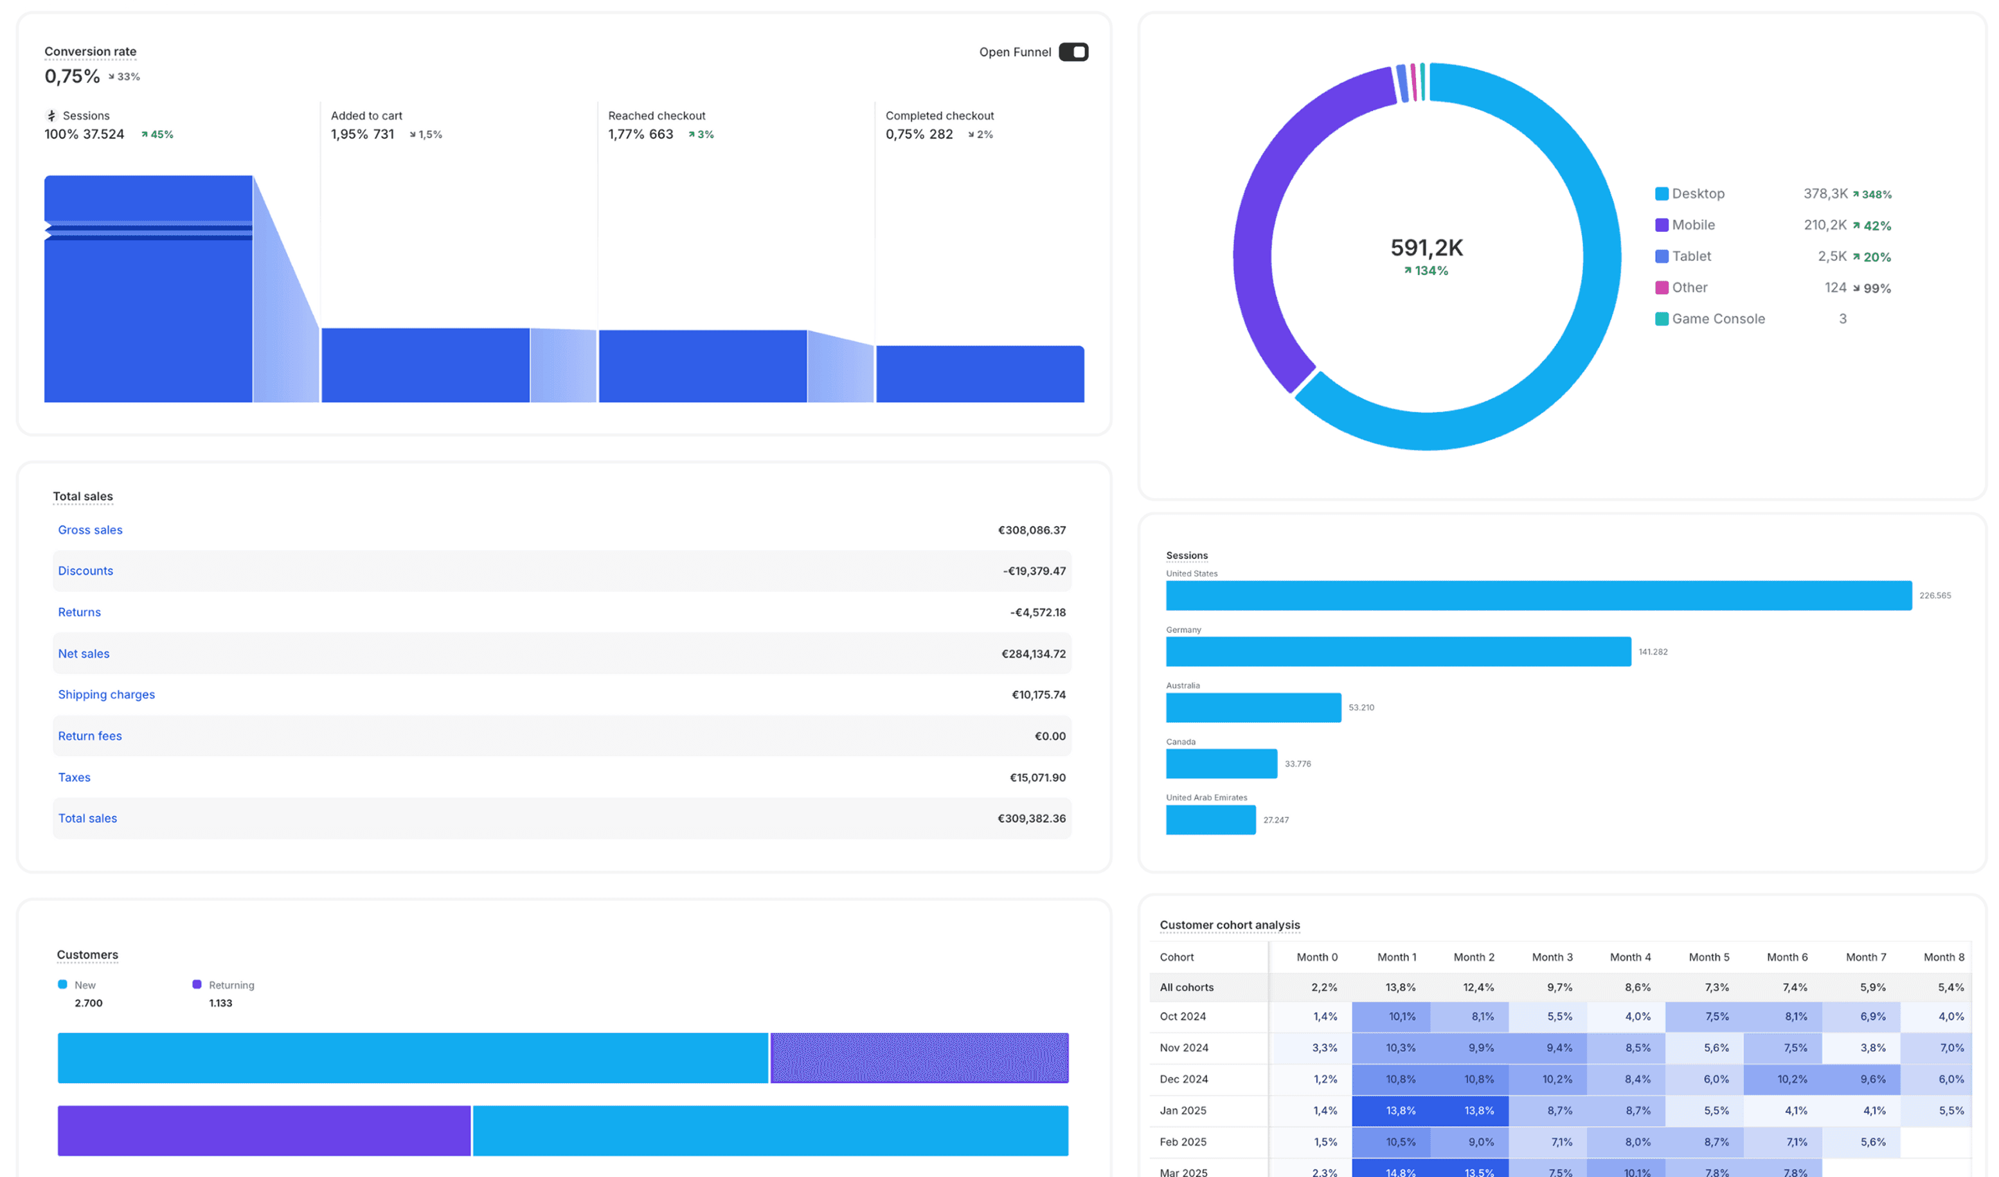This screenshot has height=1177, width=1999.
Task: Click the New customers legend dot
Action: pyautogui.click(x=62, y=984)
